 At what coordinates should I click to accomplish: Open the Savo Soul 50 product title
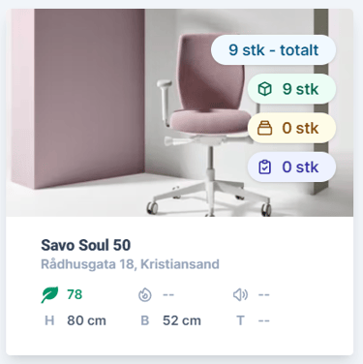pos(86,245)
